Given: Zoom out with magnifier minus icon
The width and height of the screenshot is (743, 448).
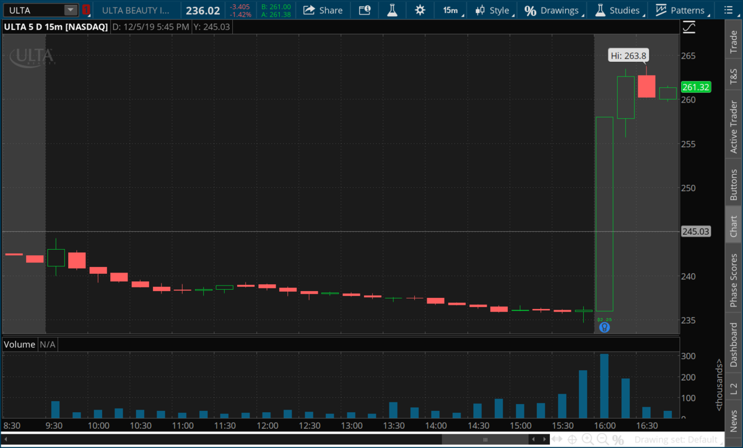Looking at the screenshot, I should (x=602, y=439).
